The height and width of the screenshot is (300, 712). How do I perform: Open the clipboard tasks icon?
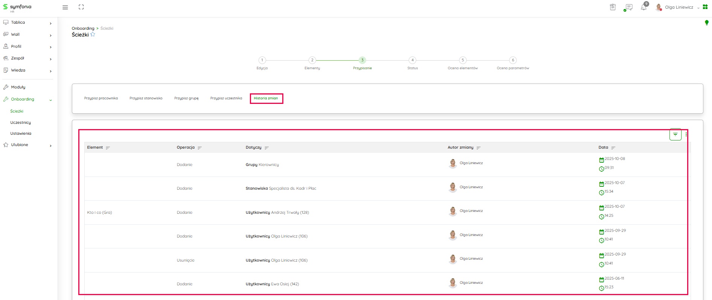[x=613, y=7]
